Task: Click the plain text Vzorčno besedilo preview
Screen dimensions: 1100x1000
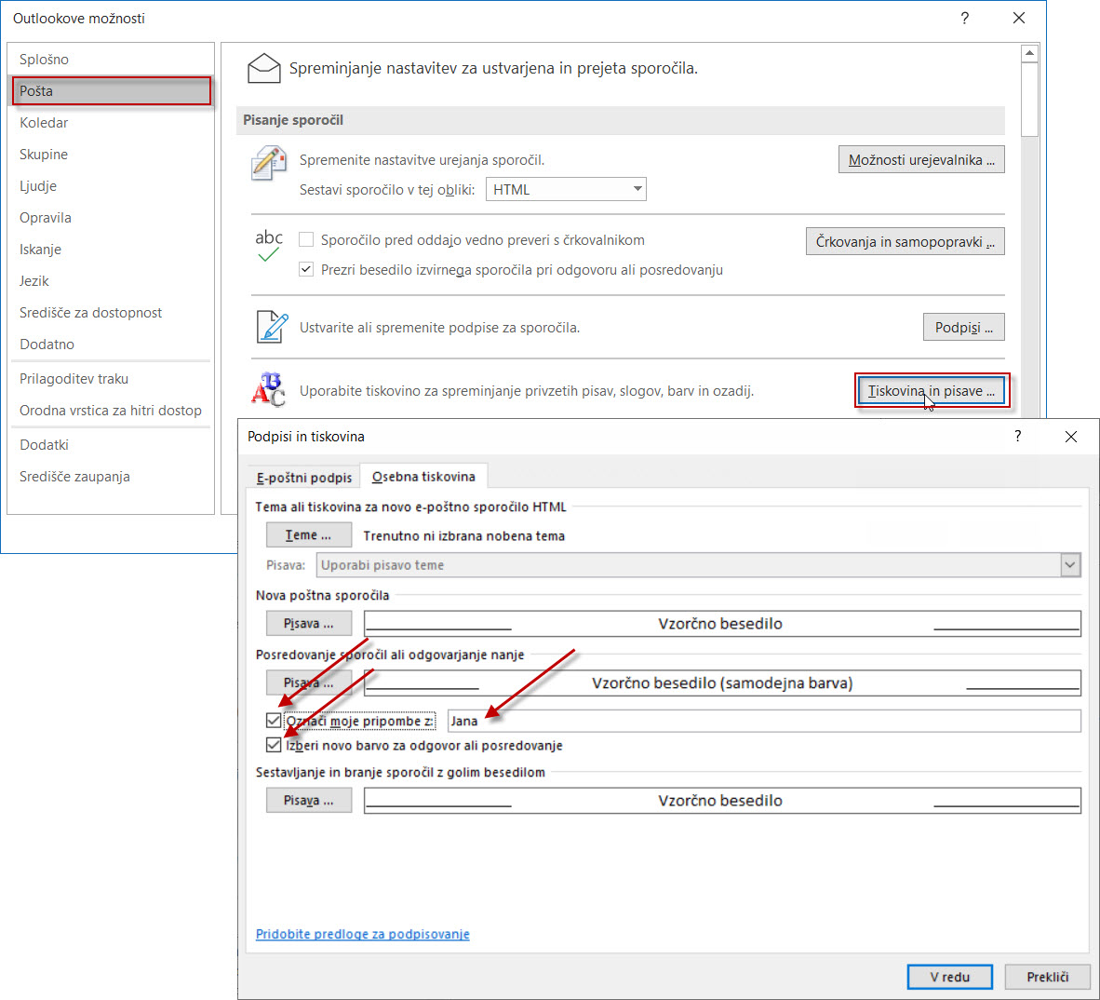Action: tap(722, 800)
